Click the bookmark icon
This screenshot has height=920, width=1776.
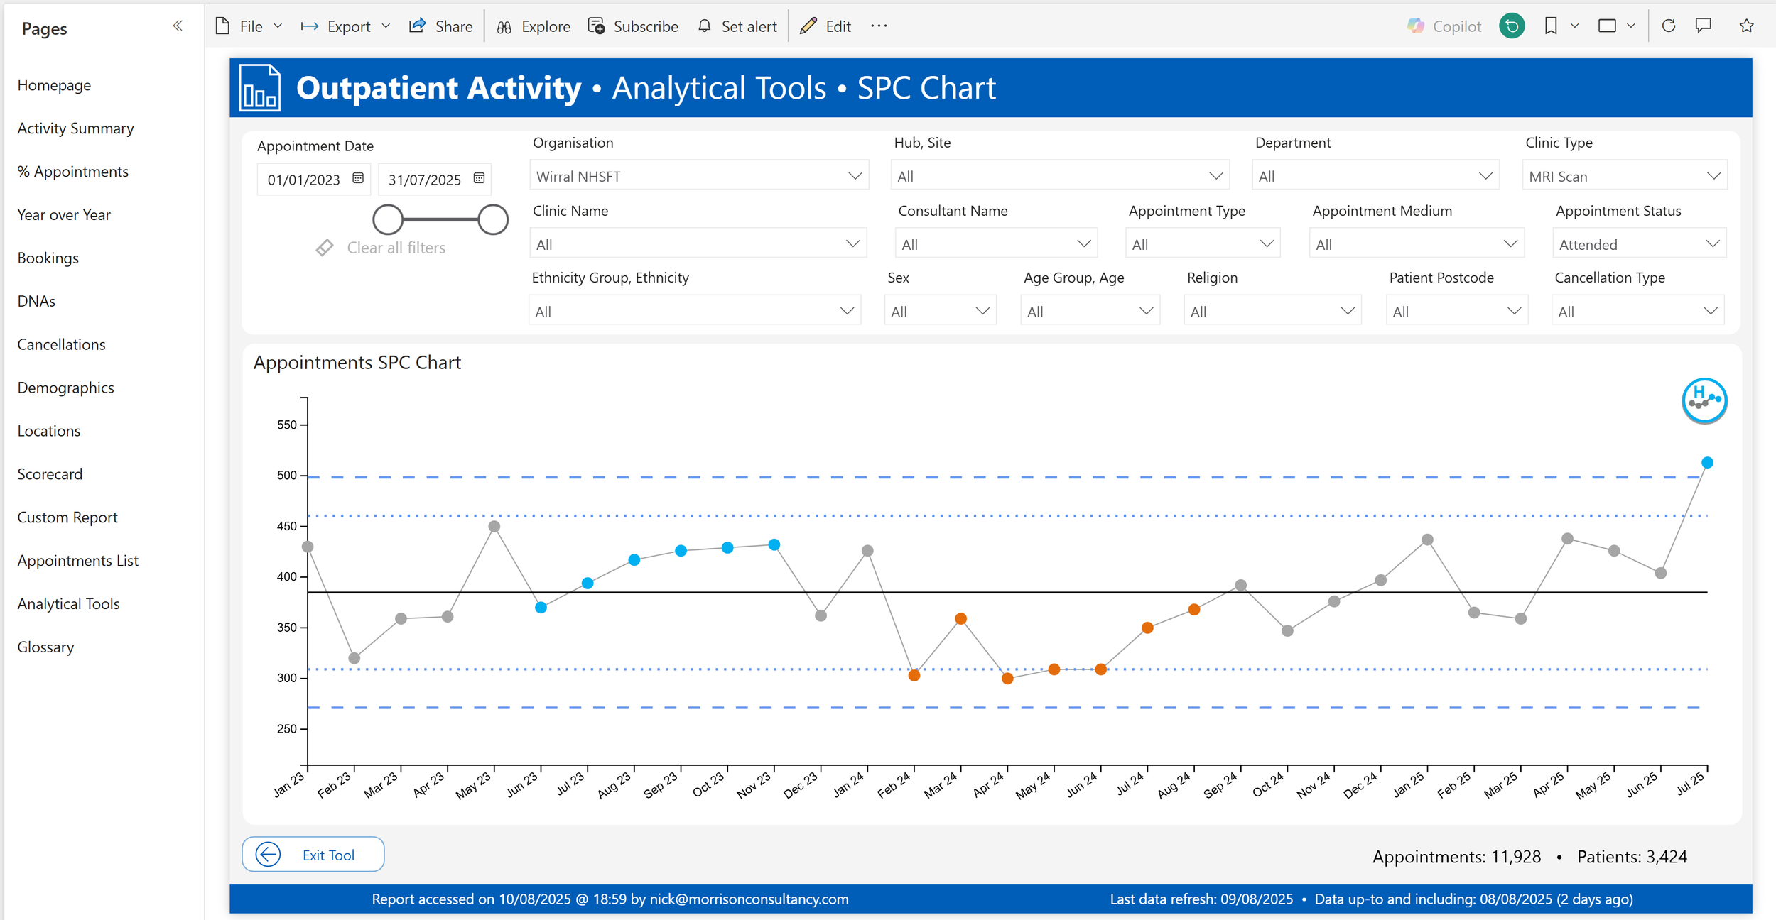(1551, 26)
